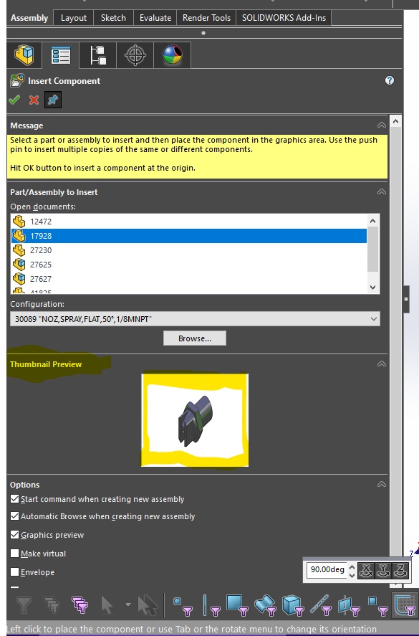
Task: Check the Envelope checkbox
Action: click(x=14, y=572)
